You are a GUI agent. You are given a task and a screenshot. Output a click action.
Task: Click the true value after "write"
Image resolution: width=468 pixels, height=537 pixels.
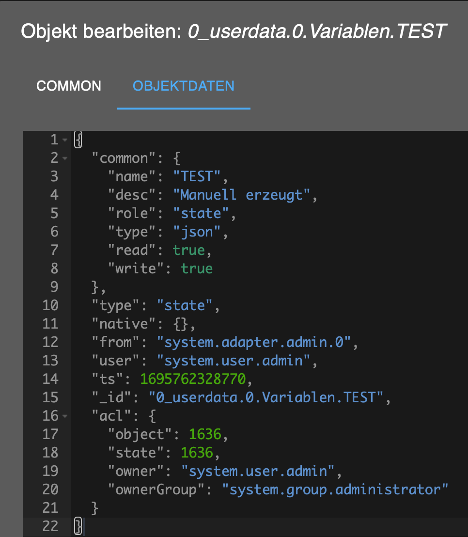(197, 268)
